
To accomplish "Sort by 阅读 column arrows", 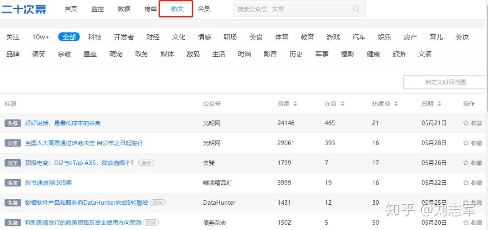I will 296,104.
